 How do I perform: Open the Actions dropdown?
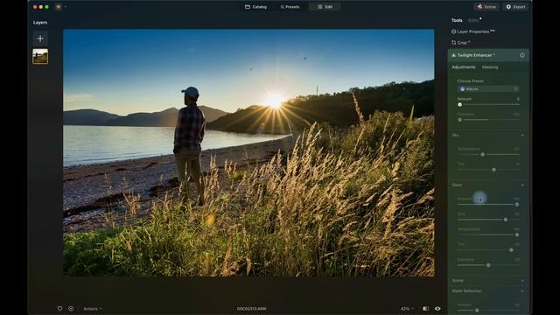(x=93, y=309)
